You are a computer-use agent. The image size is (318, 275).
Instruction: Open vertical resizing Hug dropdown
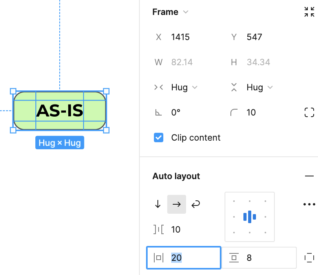click(x=260, y=88)
